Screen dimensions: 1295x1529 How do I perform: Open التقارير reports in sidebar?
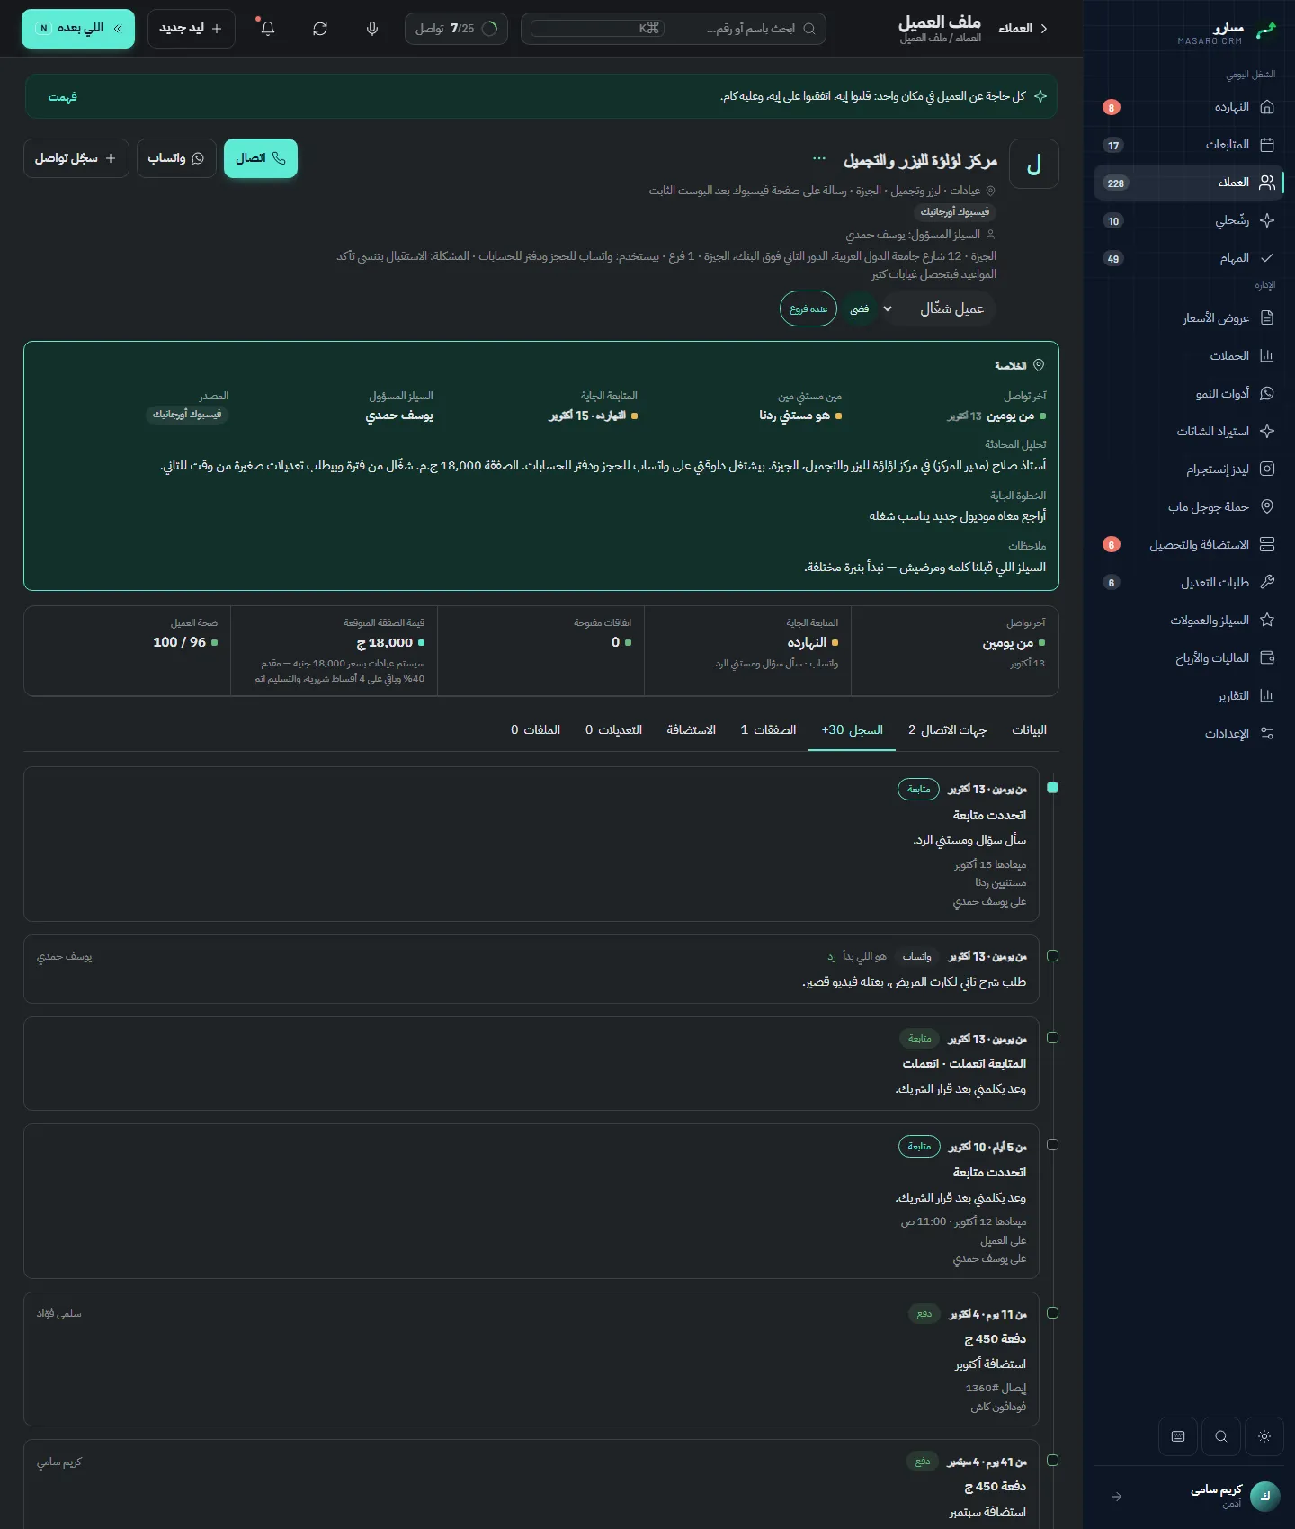pyautogui.click(x=1189, y=695)
